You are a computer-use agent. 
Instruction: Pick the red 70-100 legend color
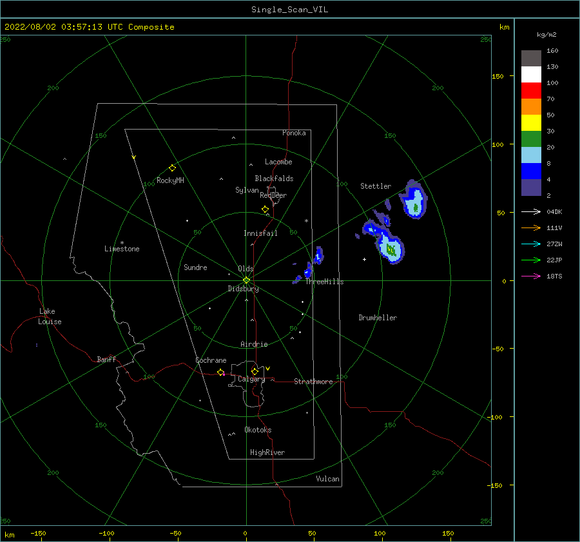(x=531, y=91)
